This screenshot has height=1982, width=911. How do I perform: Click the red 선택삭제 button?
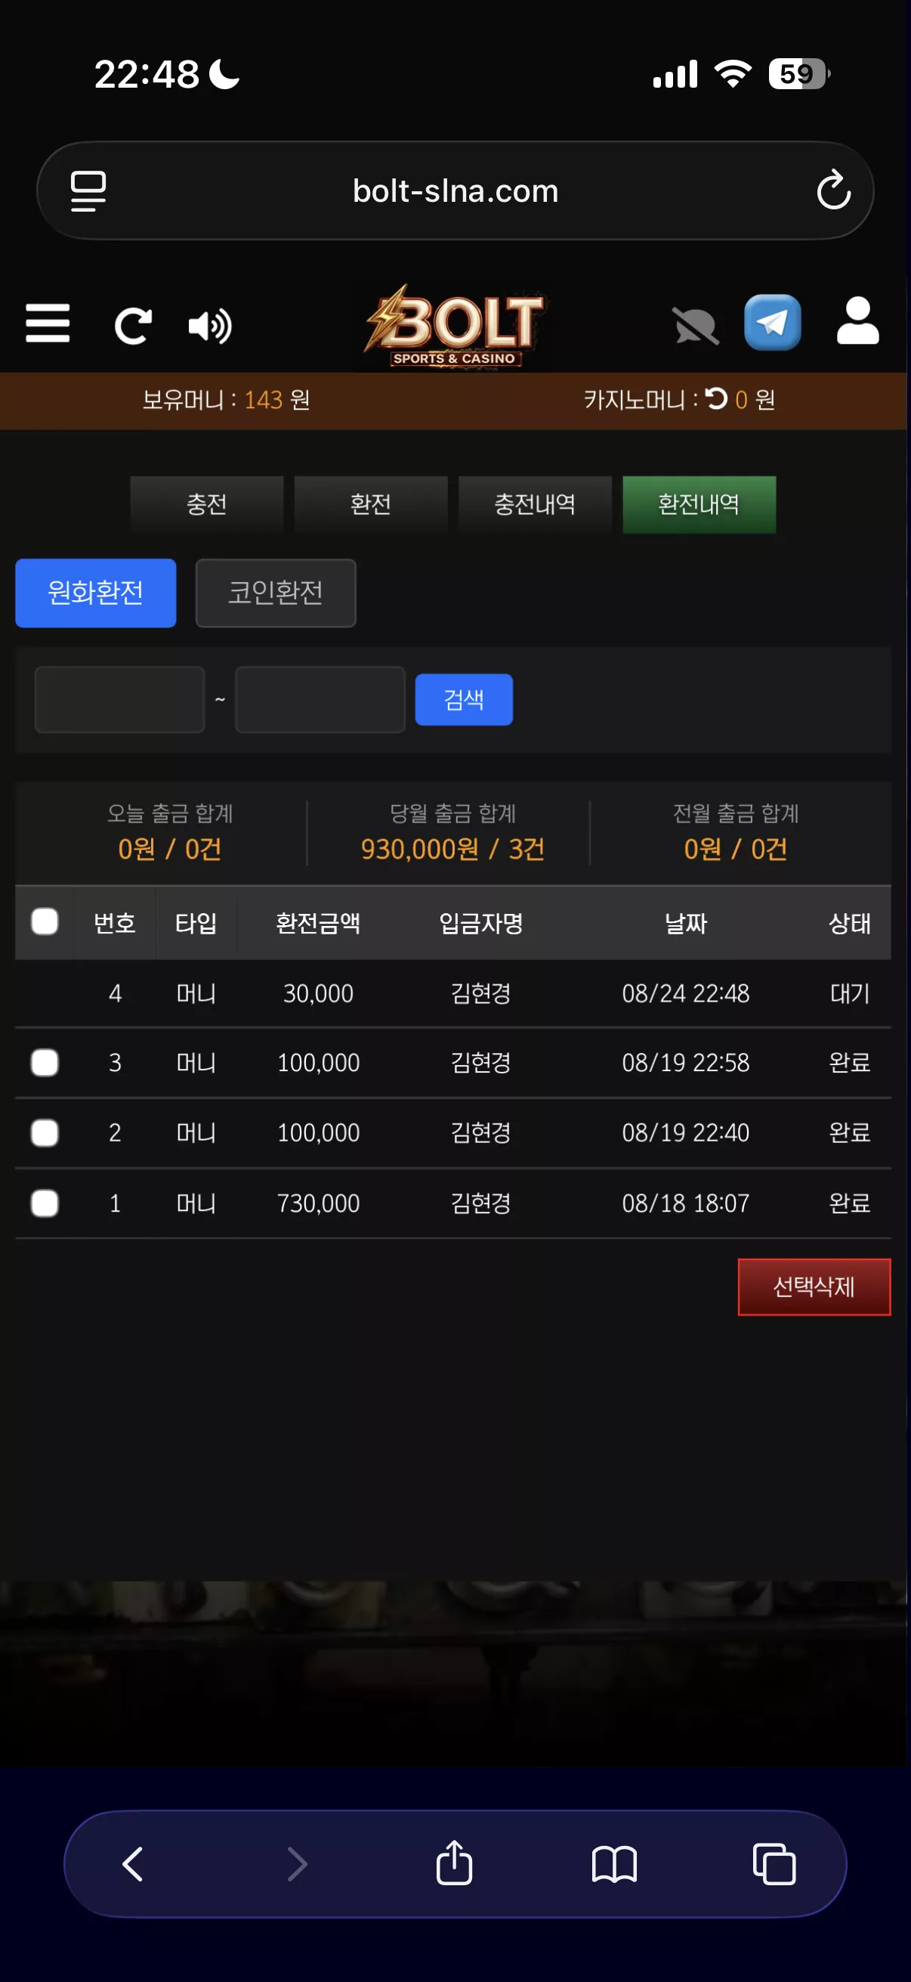[x=814, y=1287]
